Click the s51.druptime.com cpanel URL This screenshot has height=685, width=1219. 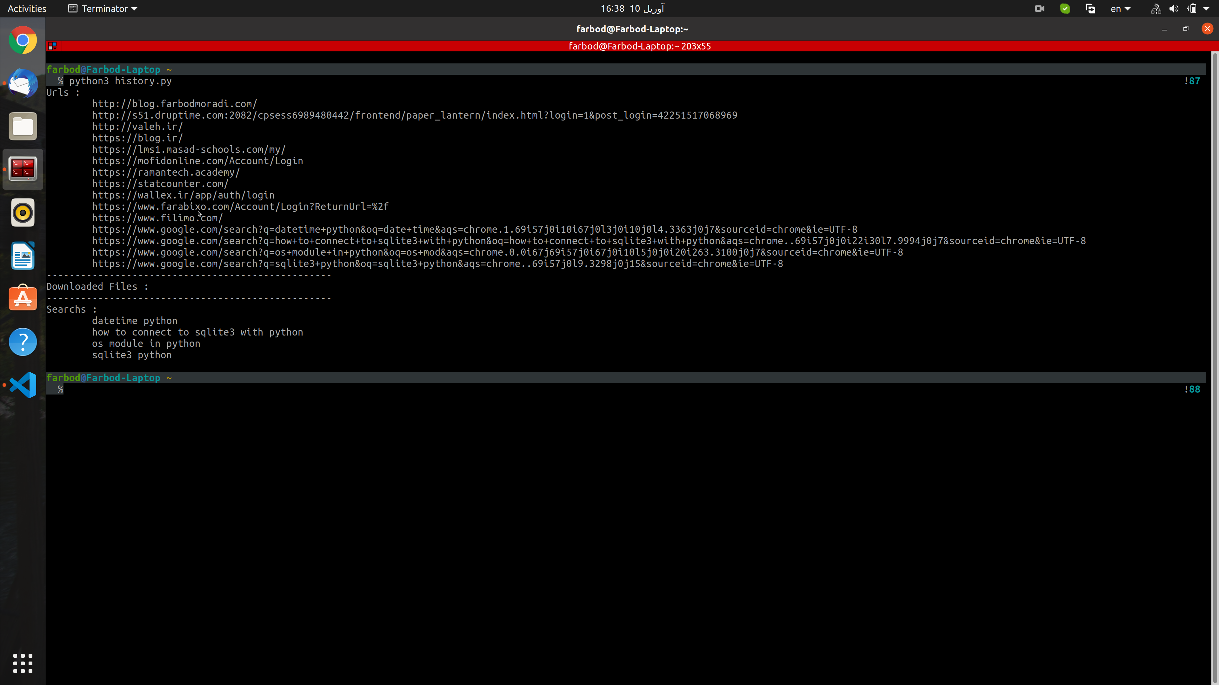[415, 115]
